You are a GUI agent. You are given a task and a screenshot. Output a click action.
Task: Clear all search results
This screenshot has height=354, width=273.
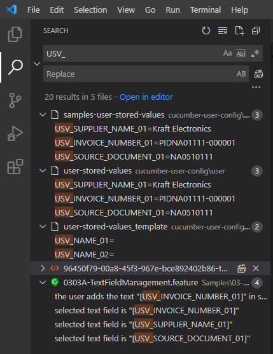[223, 31]
